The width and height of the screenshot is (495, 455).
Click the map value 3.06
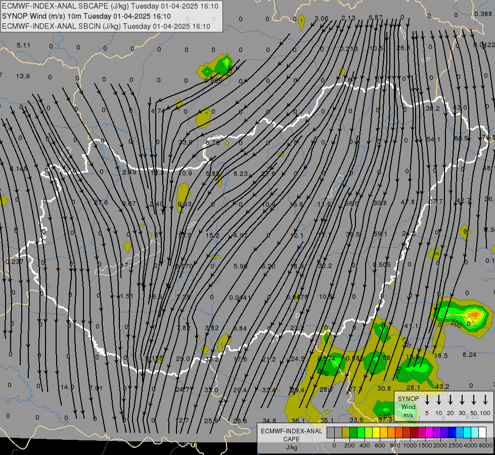[x=322, y=18]
